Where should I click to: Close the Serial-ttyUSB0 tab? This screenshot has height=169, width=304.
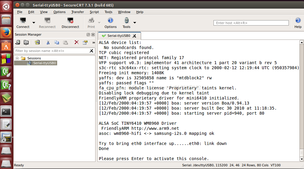(x=134, y=36)
